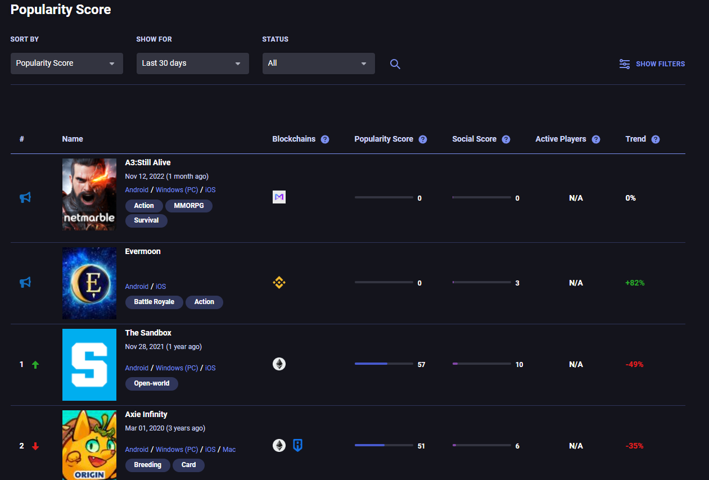Click the Ethereum icon in The Sandbox row
Viewport: 709px width, 480px height.
point(279,364)
